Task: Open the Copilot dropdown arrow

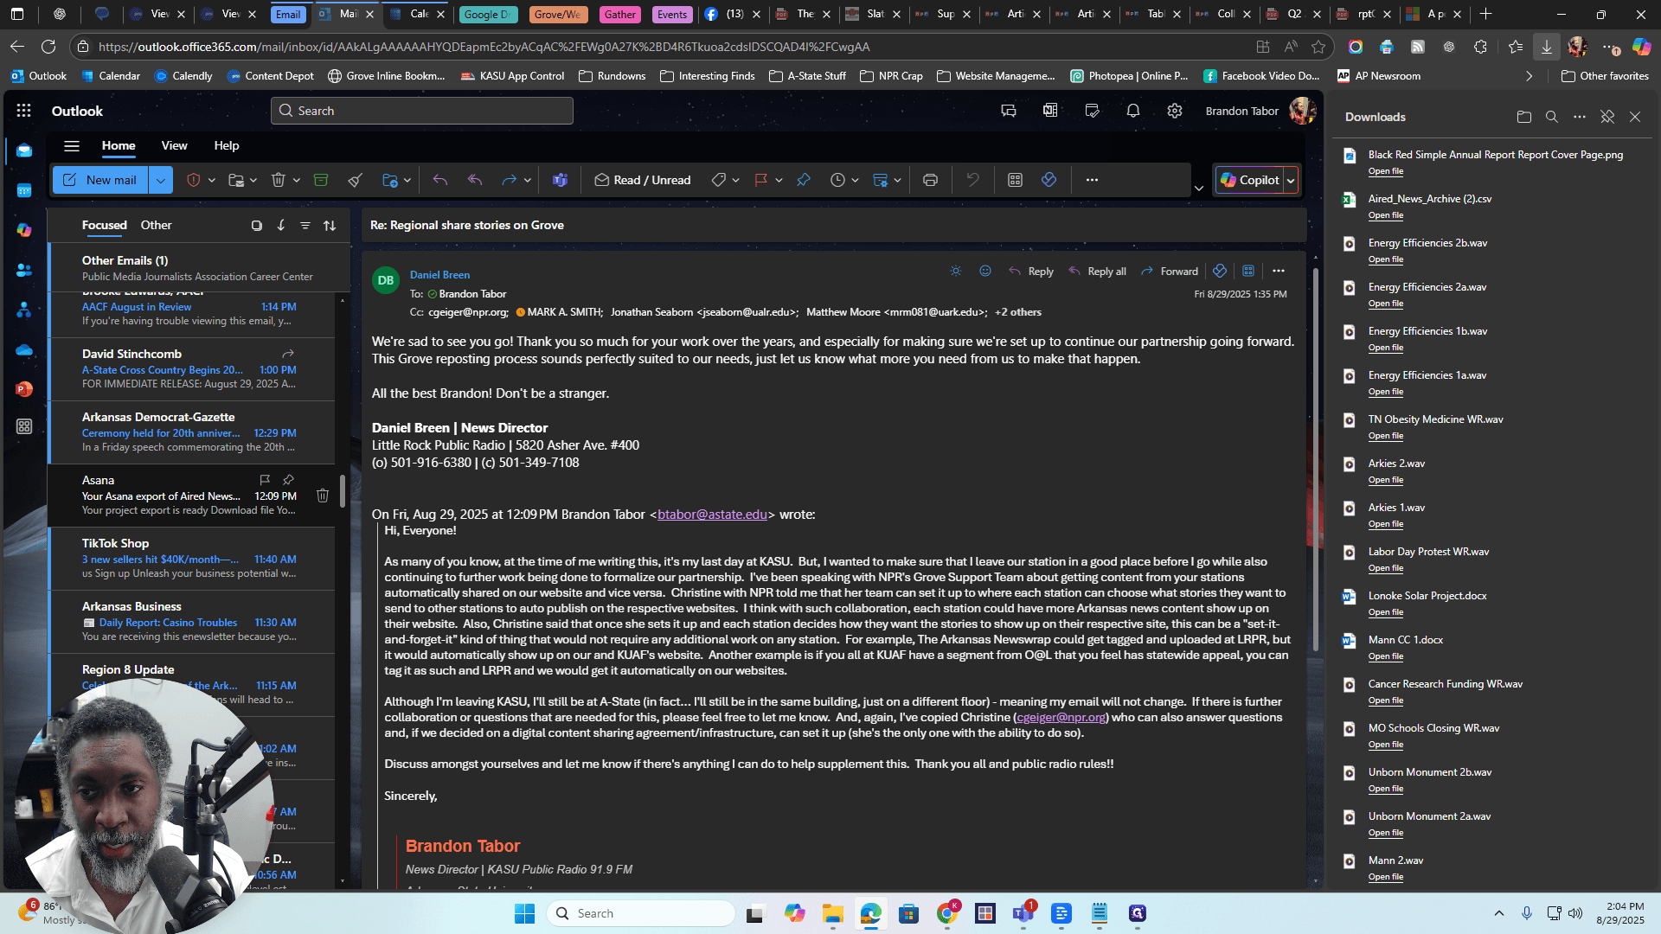Action: [x=1291, y=180]
